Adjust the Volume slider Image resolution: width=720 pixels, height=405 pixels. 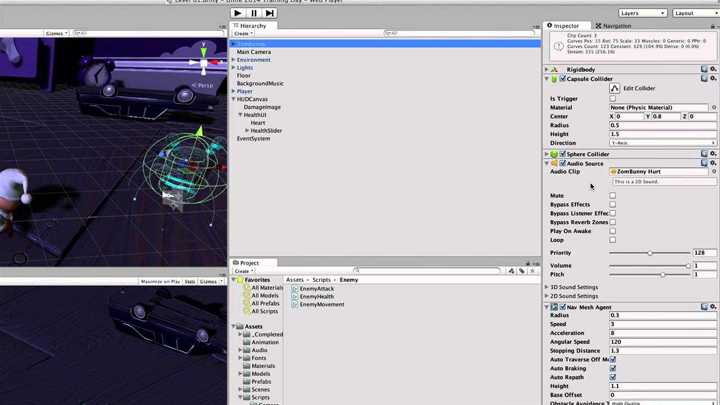coord(650,265)
